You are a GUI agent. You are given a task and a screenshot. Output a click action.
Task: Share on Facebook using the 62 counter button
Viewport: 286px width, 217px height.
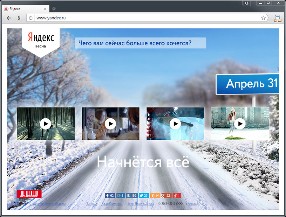[110, 196]
